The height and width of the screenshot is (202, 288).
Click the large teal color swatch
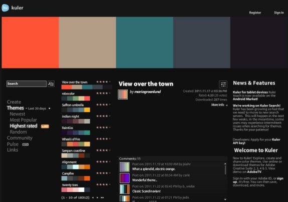(x=145, y=42)
